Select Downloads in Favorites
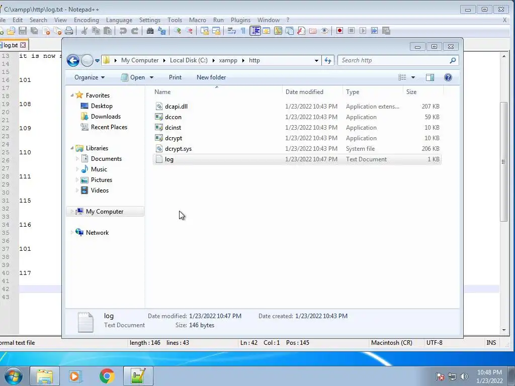This screenshot has height=386, width=515. 106,117
